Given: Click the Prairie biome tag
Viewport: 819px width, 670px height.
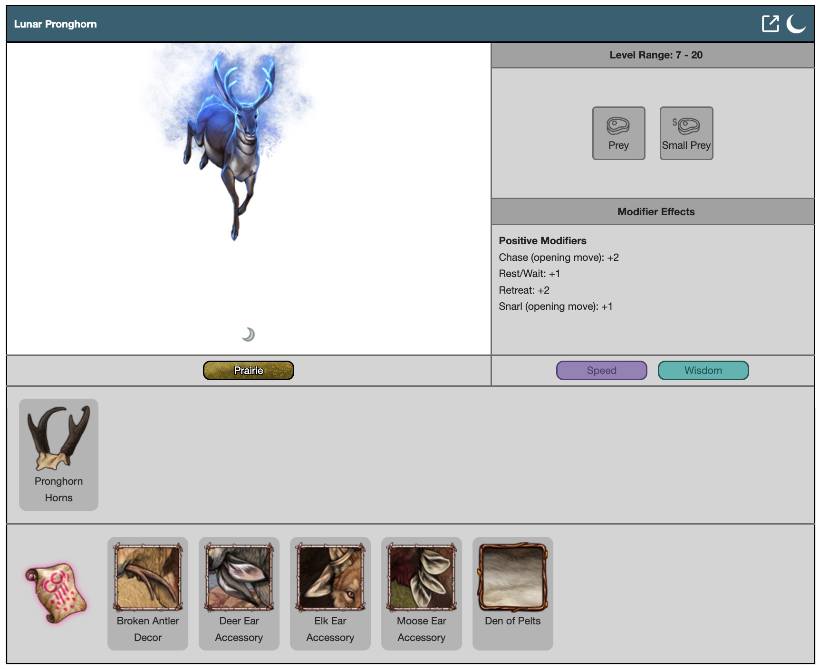Looking at the screenshot, I should click(x=248, y=370).
